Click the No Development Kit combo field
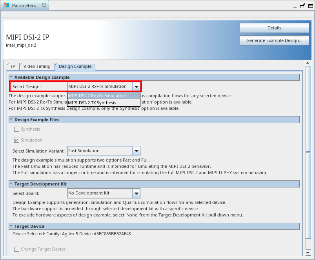This screenshot has height=260, width=315. [x=100, y=193]
